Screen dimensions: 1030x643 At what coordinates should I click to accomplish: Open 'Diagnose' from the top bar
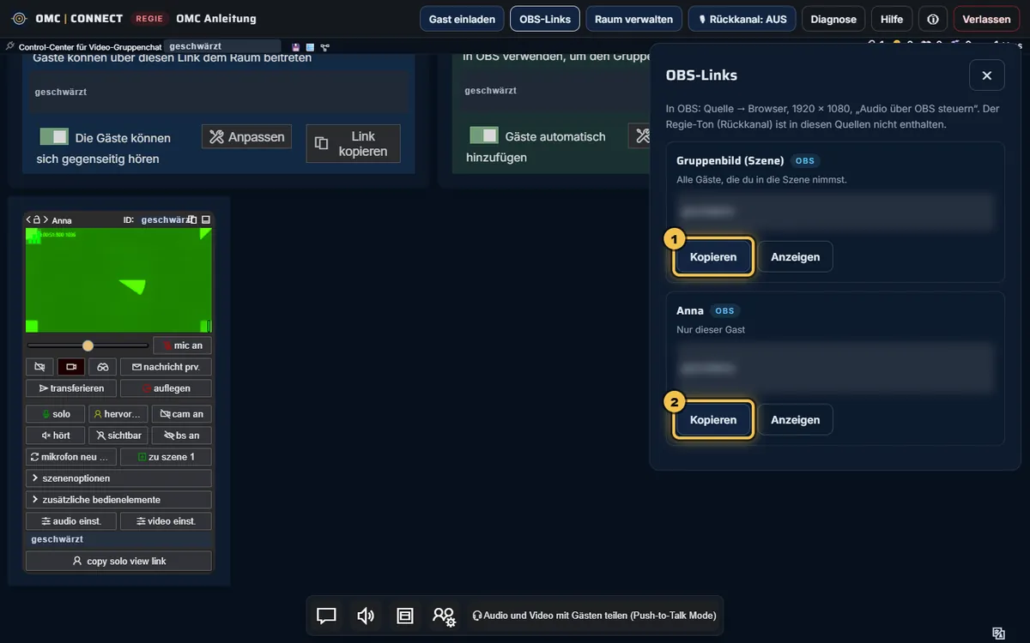[x=833, y=19]
